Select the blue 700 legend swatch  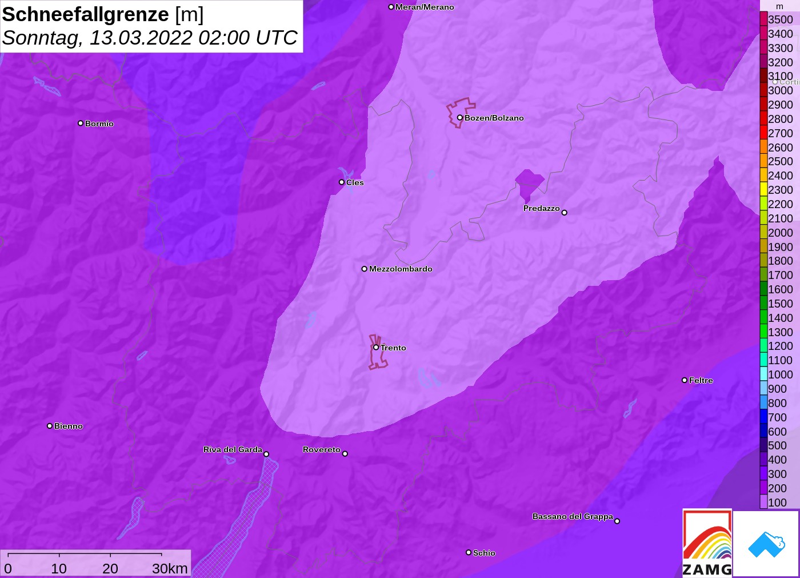[x=763, y=417]
